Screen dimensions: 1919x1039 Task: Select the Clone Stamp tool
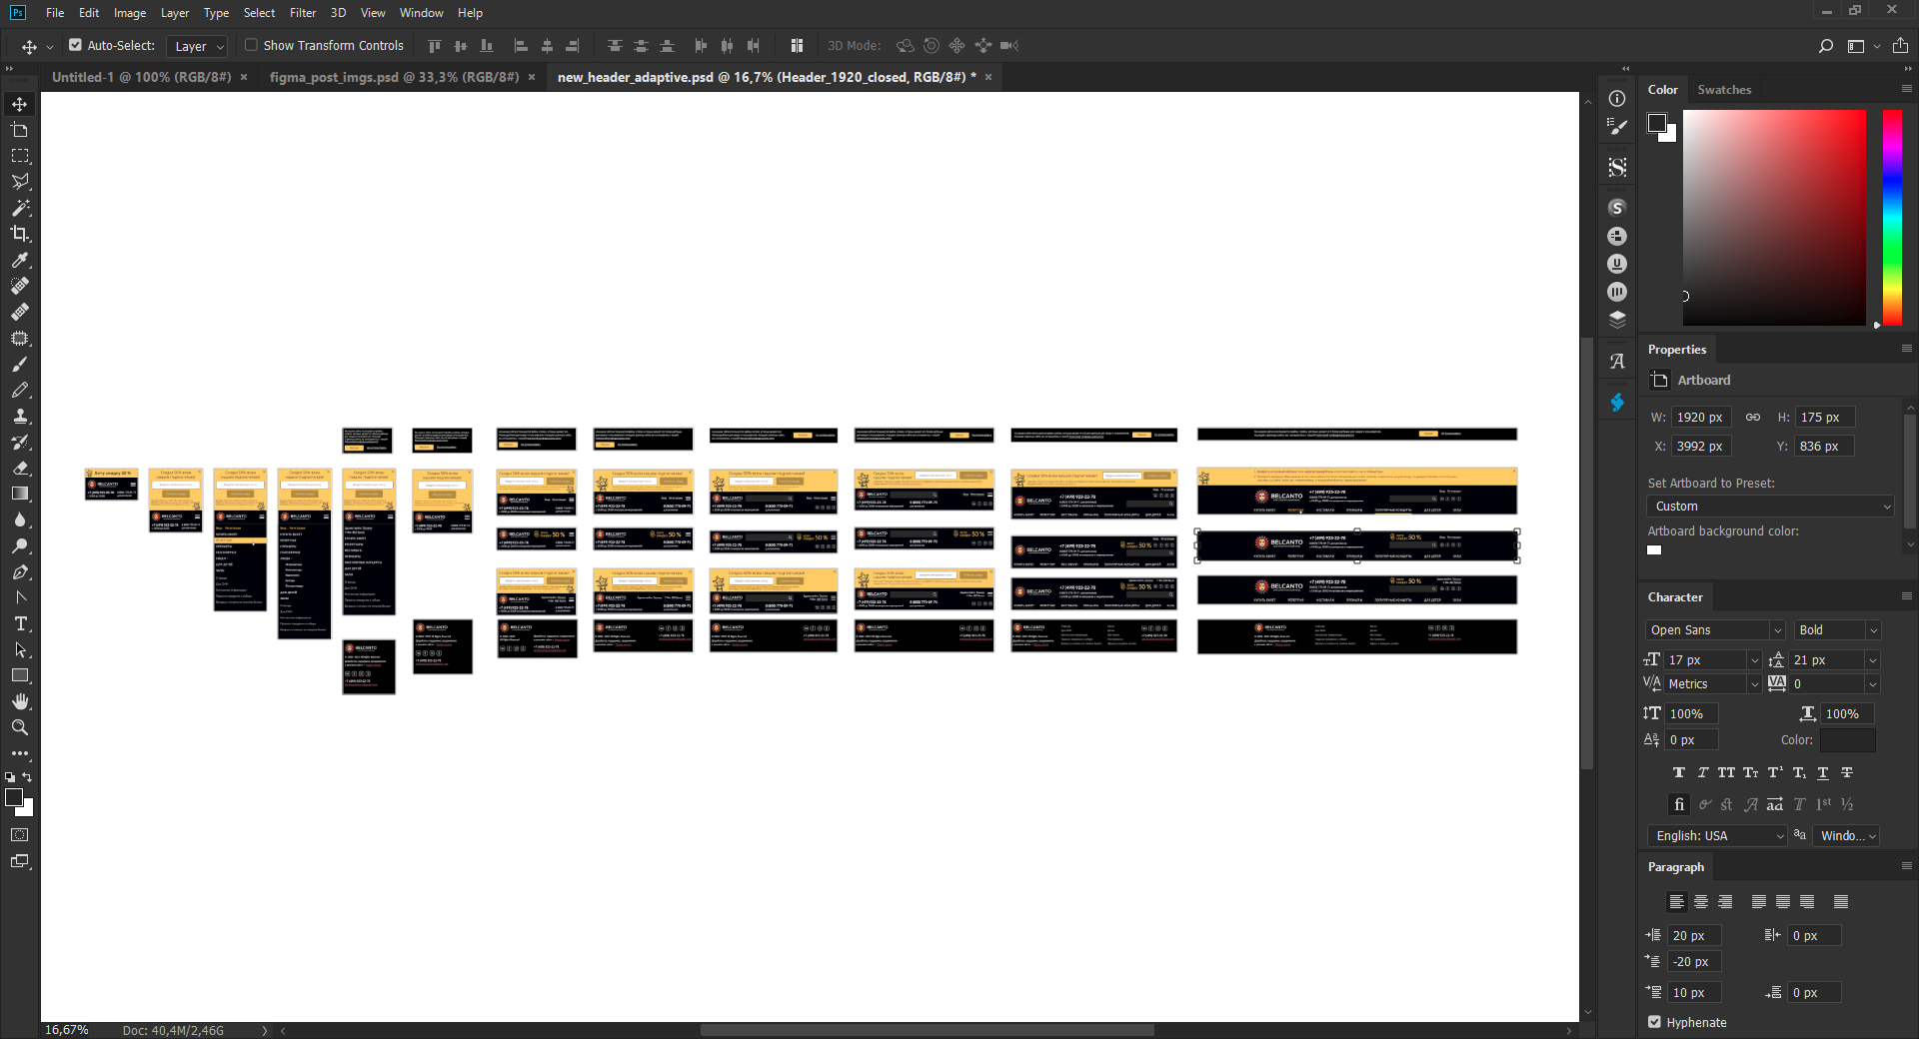click(20, 416)
